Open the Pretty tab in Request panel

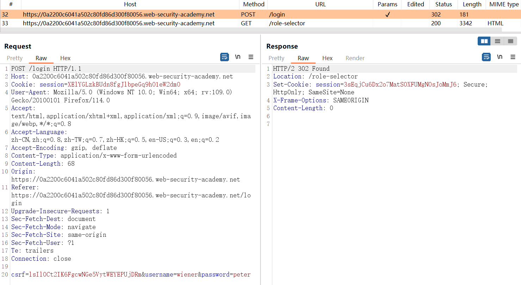[x=15, y=58]
